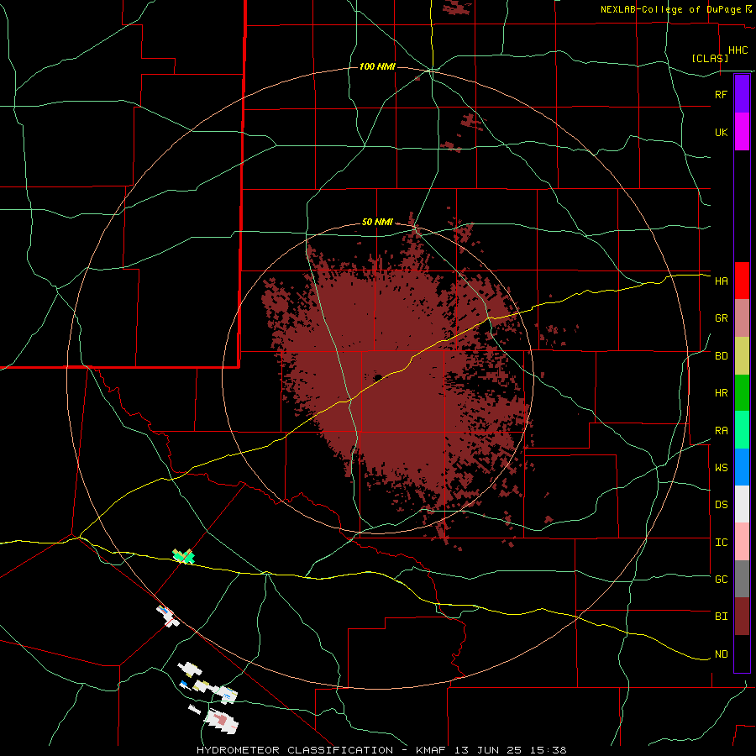Click the '100 NMI' range ring label
The height and width of the screenshot is (756, 756).
(377, 66)
